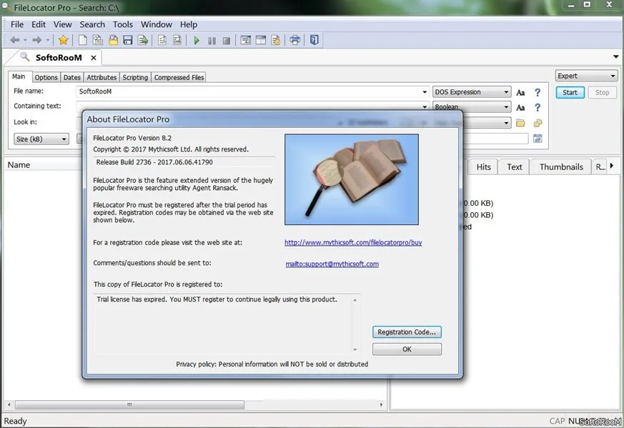Screen dimensions: 624x428
Task: Click the toolbar icon after the blank page
Action: (x=97, y=40)
